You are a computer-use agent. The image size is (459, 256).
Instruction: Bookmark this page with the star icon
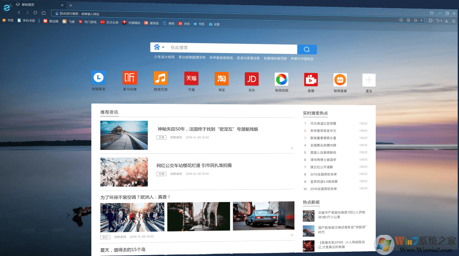pos(415,20)
